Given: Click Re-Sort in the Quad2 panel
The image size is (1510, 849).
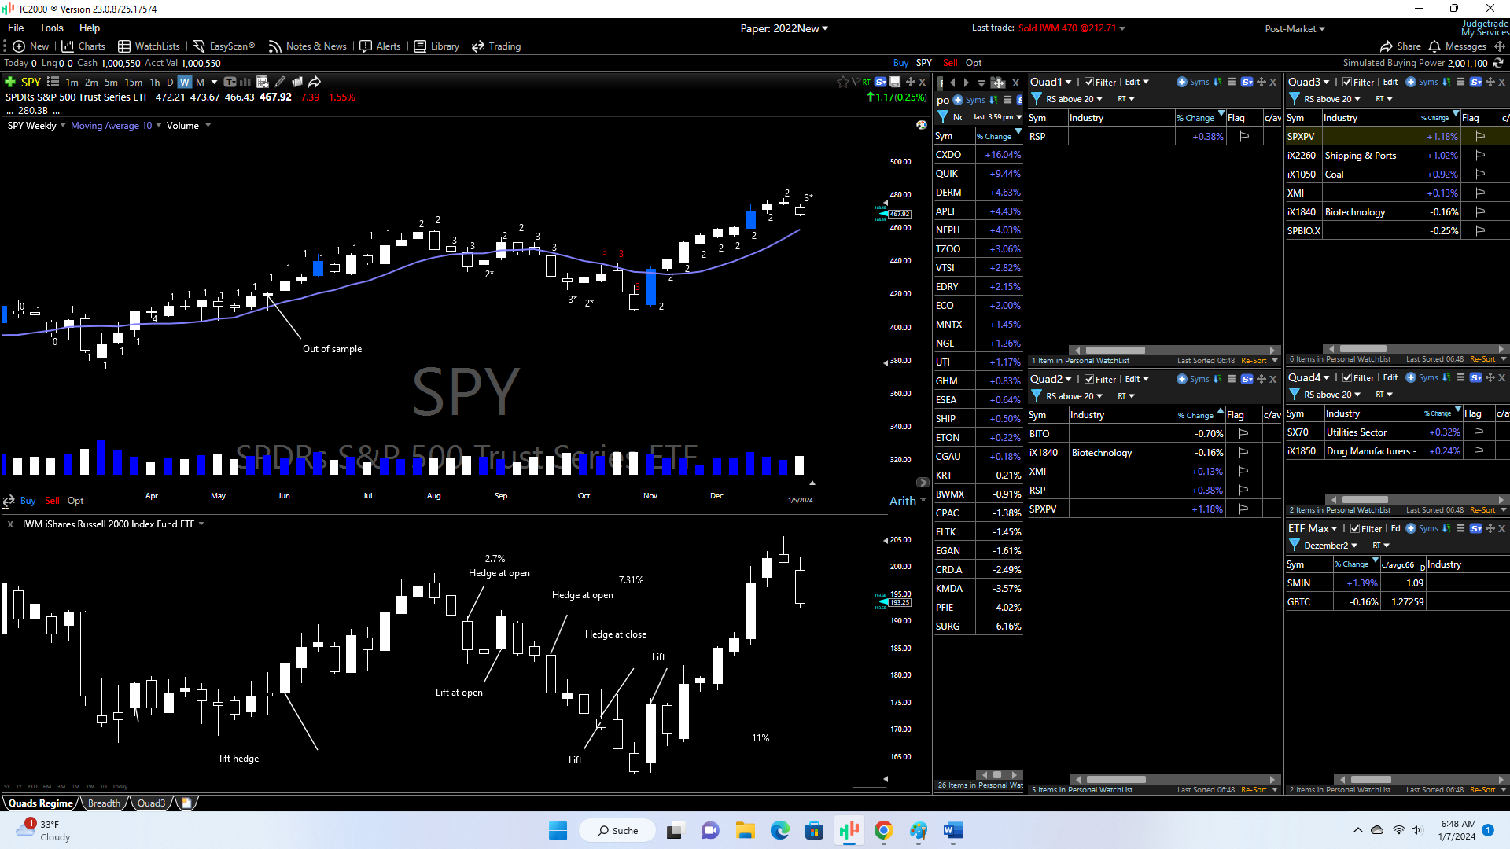Looking at the screenshot, I should tap(1254, 790).
